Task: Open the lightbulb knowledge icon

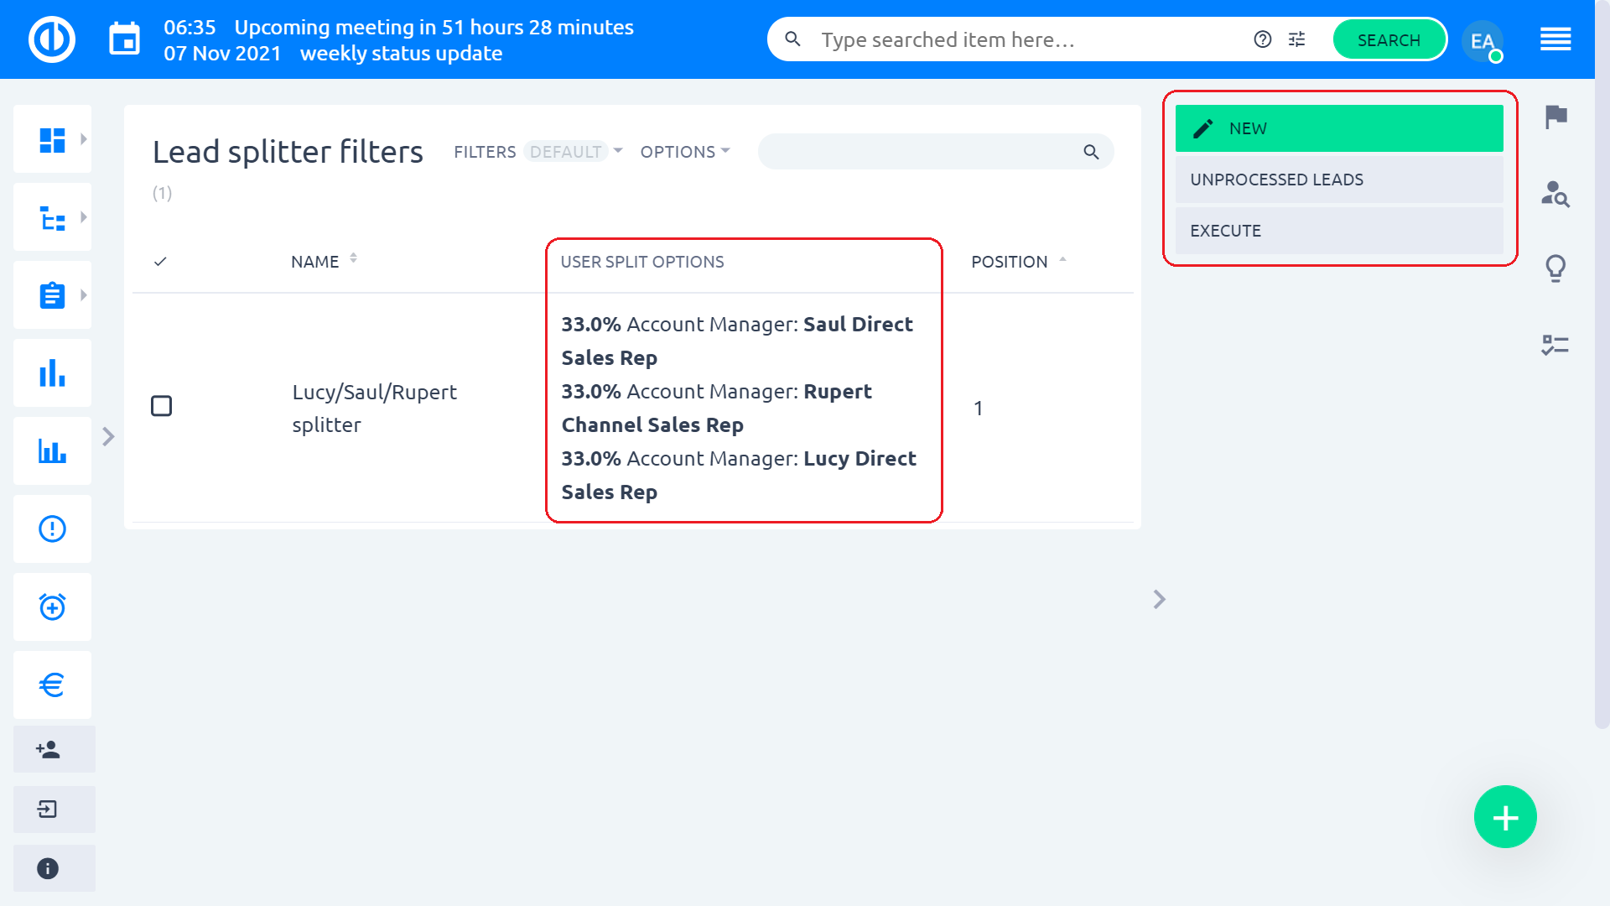Action: pyautogui.click(x=1555, y=268)
